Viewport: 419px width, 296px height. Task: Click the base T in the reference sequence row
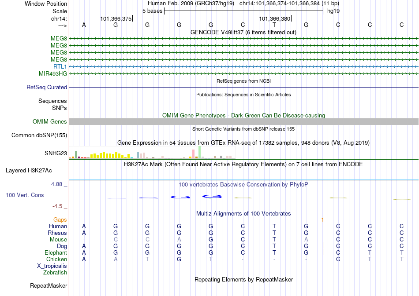tap(274, 25)
